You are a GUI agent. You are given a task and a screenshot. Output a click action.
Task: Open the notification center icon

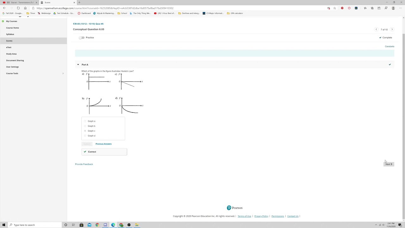pos(400,225)
